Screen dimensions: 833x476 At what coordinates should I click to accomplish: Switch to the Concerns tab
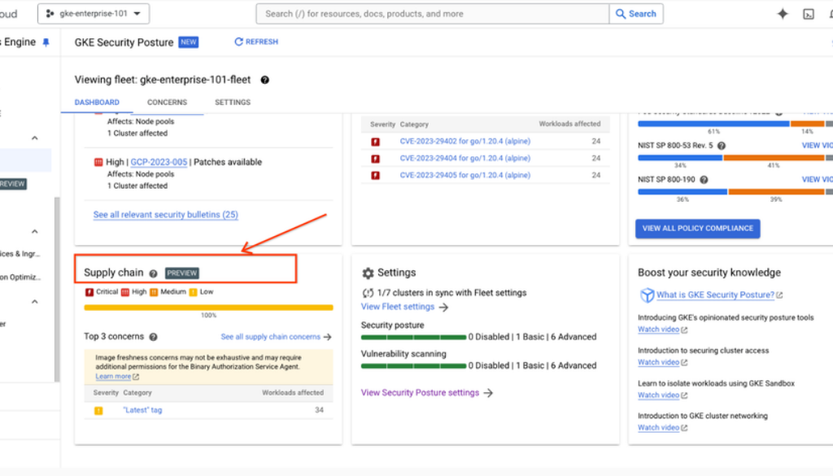tap(167, 103)
